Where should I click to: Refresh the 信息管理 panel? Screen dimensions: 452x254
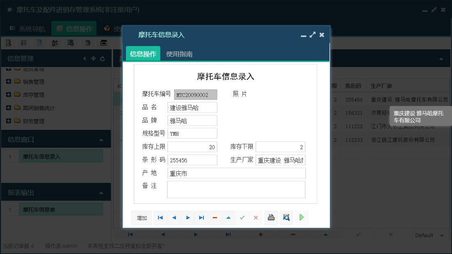point(102,58)
